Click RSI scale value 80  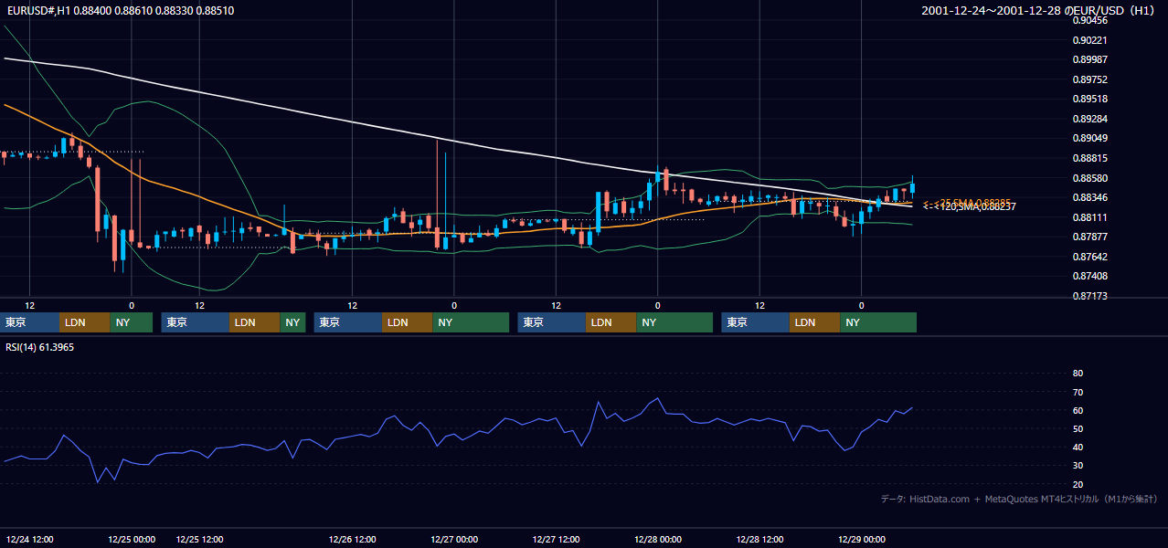click(x=1078, y=374)
